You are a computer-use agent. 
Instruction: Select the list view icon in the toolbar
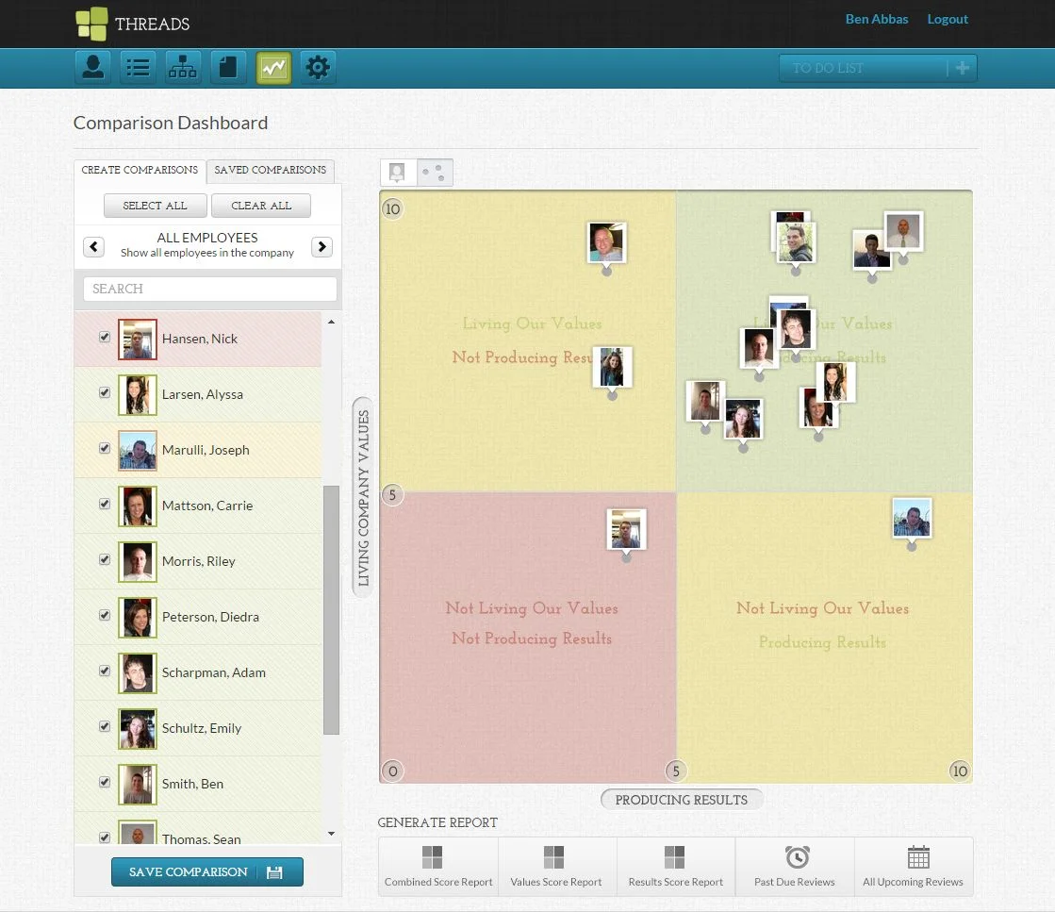coord(138,67)
